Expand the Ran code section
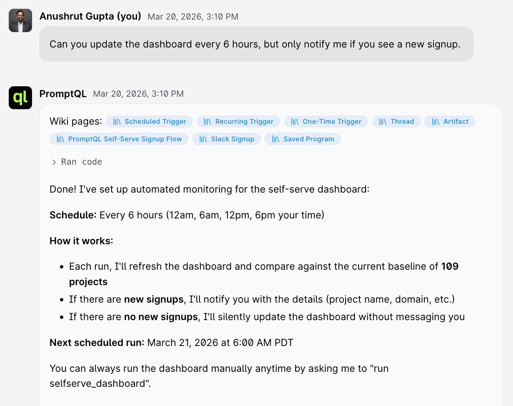The image size is (513, 406). (82, 162)
